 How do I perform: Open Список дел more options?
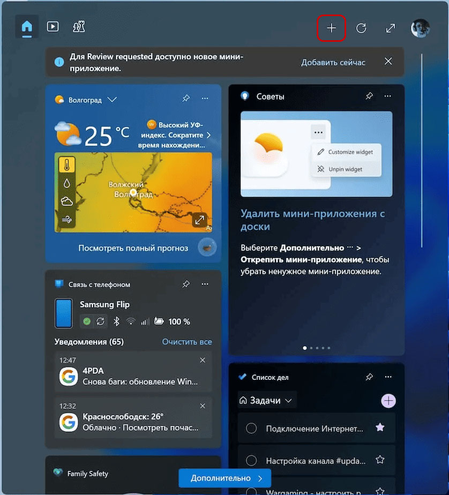[x=388, y=377]
